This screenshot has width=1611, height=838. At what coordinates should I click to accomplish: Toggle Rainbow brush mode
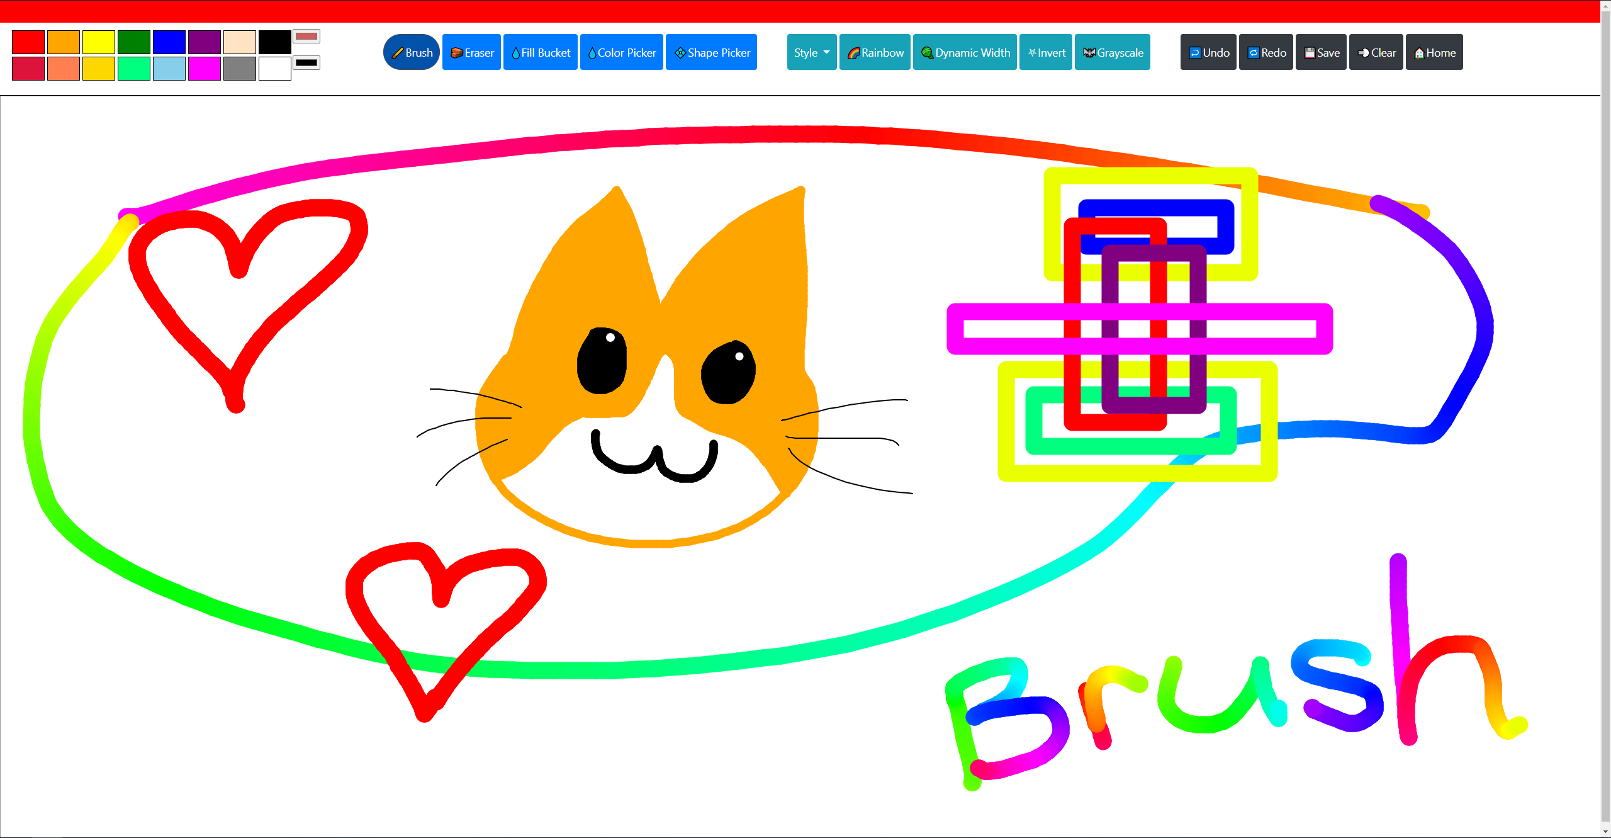click(875, 52)
